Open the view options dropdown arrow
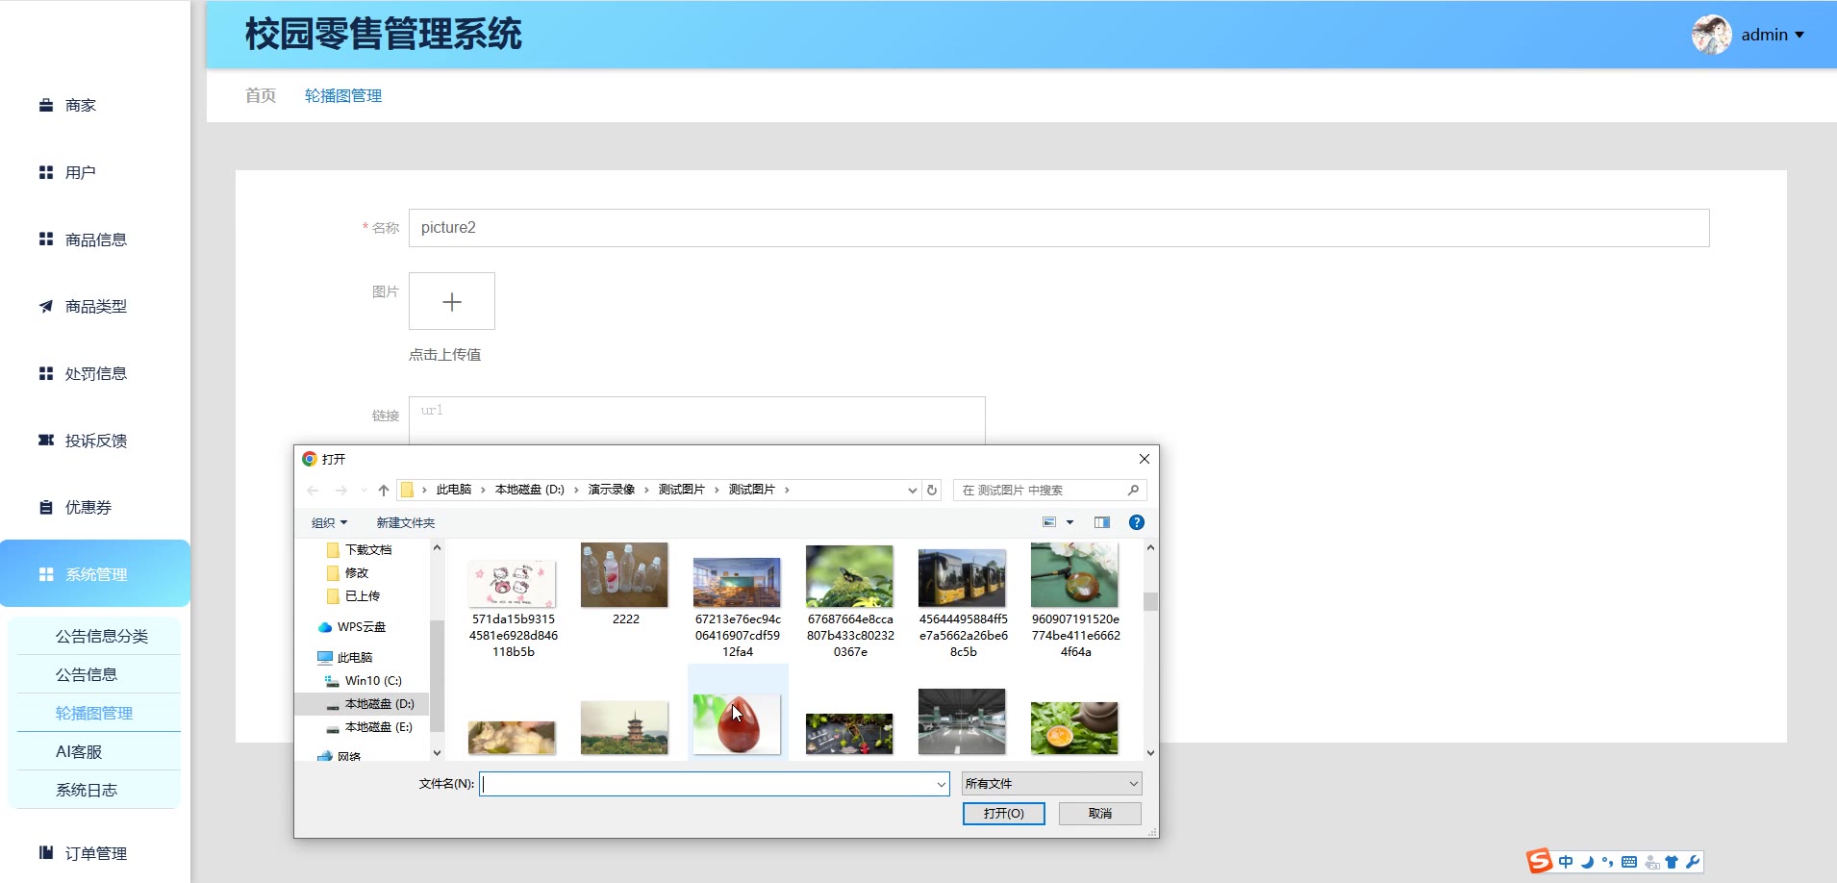1837x883 pixels. (x=1069, y=522)
